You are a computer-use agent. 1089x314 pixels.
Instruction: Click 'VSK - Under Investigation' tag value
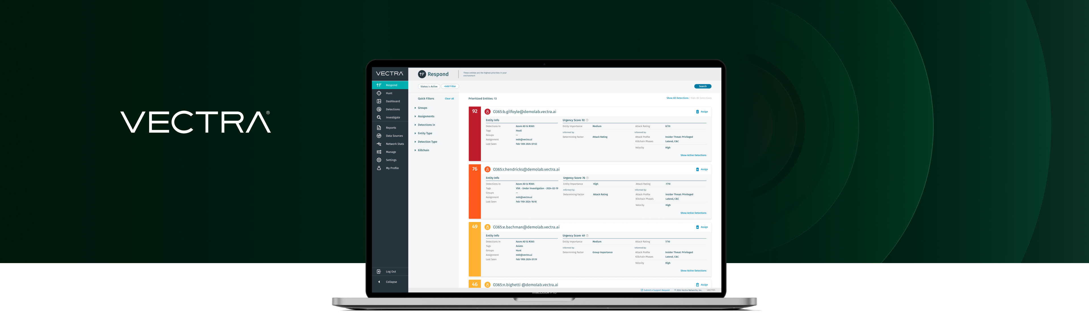[x=537, y=188]
